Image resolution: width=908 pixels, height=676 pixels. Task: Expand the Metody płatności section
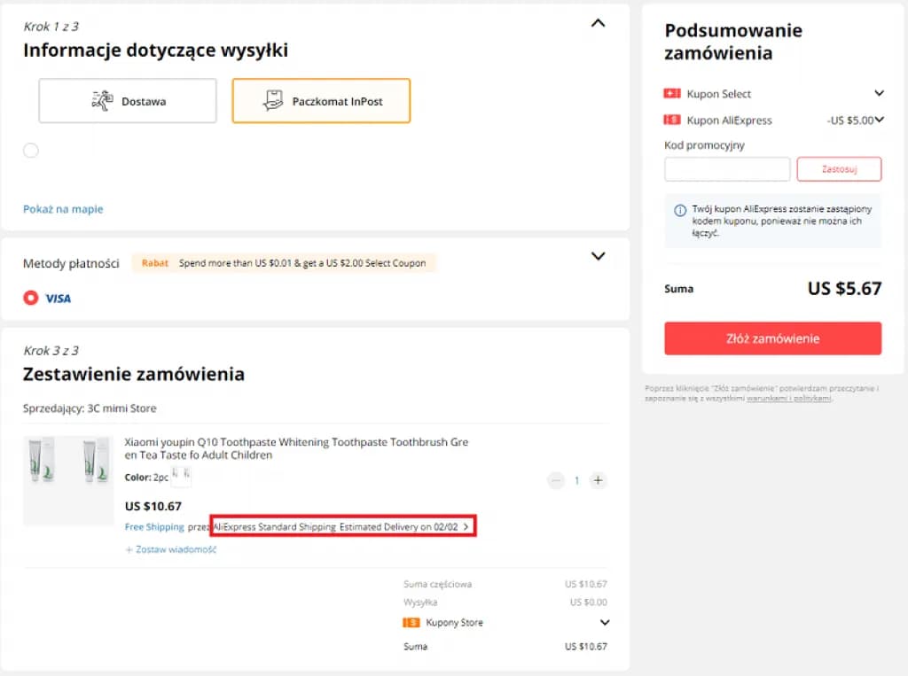coord(599,256)
